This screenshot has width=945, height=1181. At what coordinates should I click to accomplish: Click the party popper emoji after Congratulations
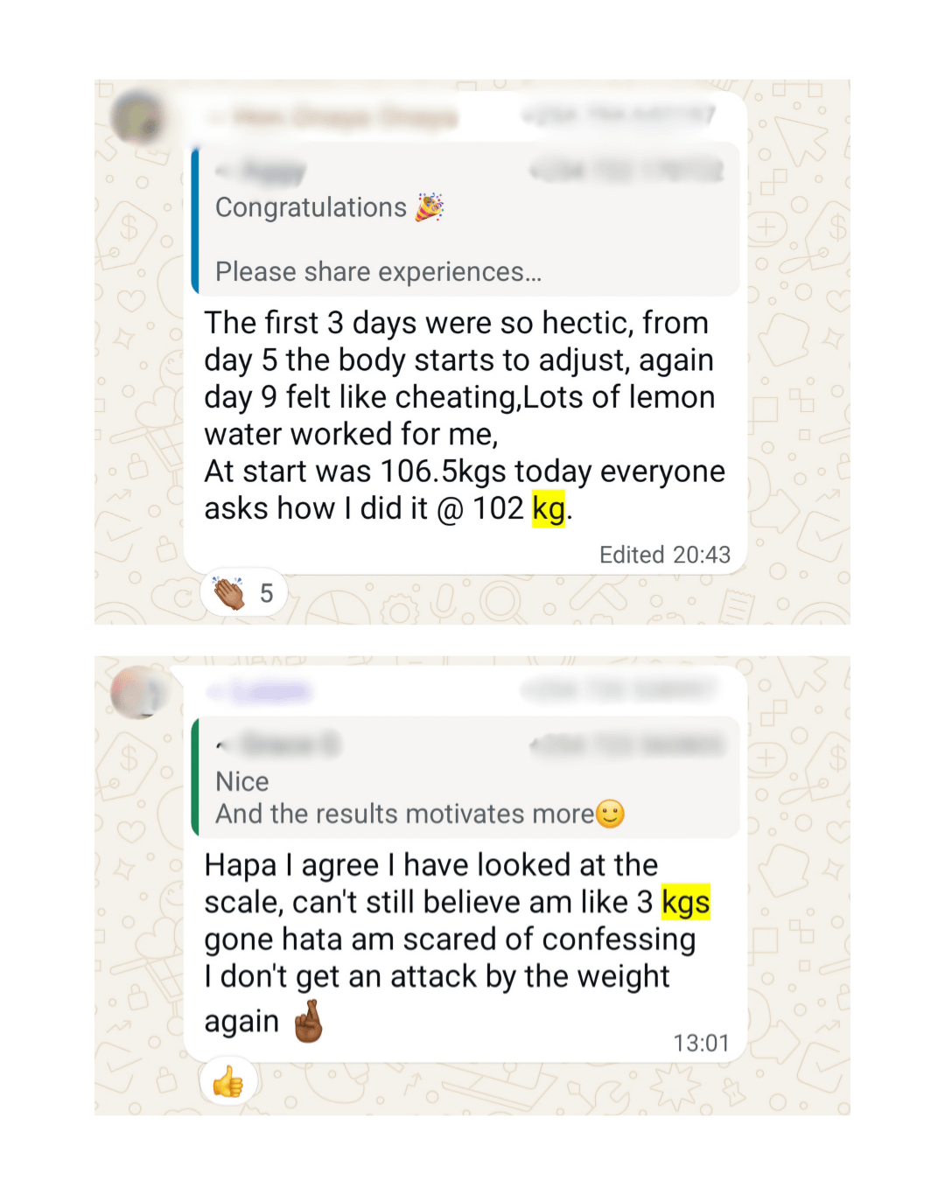(x=430, y=207)
